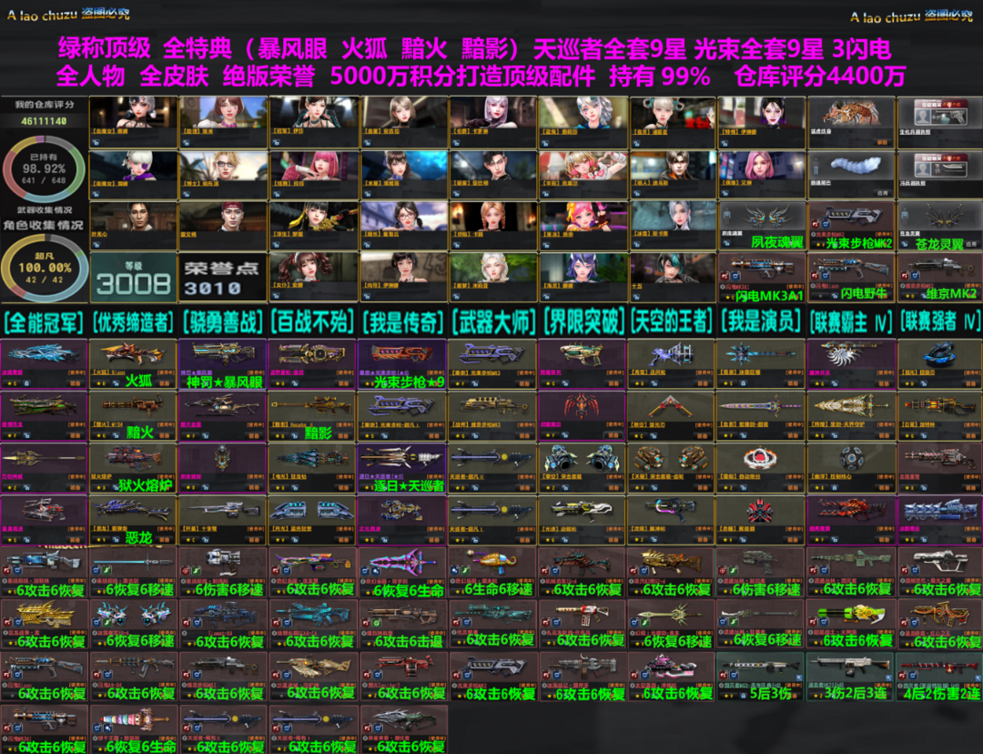
Task: Select the 十五 character portrait
Action: coord(672,268)
